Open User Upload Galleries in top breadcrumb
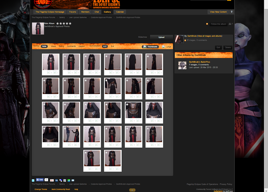 pos(78,17)
